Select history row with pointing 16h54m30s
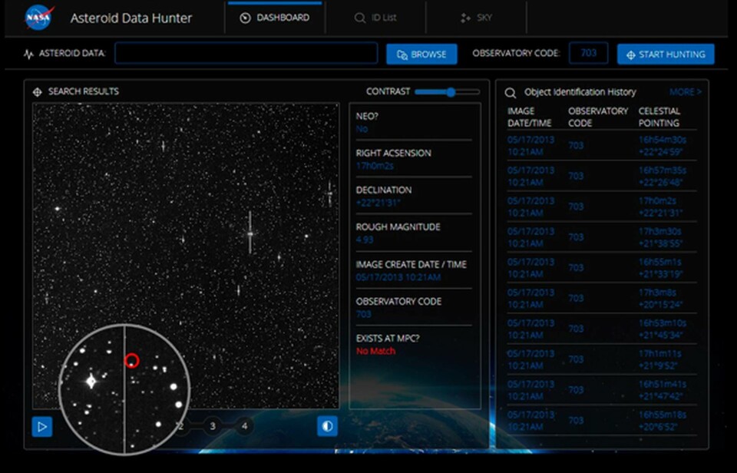 coord(602,146)
